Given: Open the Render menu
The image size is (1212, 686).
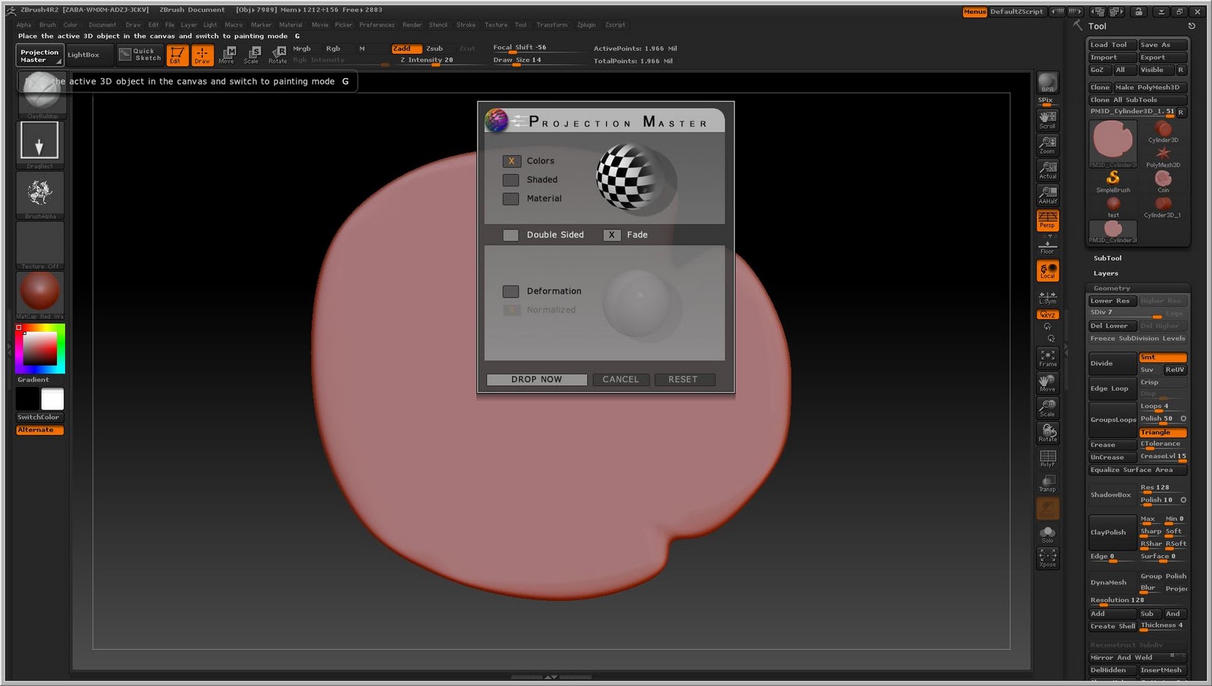Looking at the screenshot, I should click(x=412, y=25).
